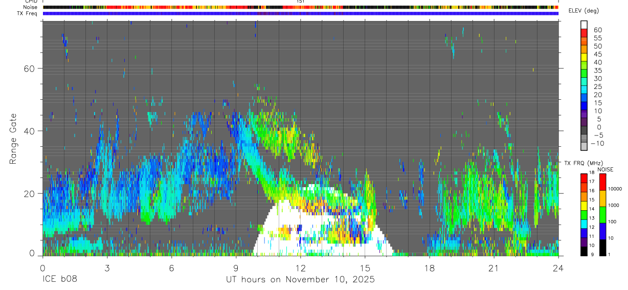This screenshot has width=628, height=290.
Task: Click the 'ELEV (deg)' color bar title
Action: click(584, 11)
